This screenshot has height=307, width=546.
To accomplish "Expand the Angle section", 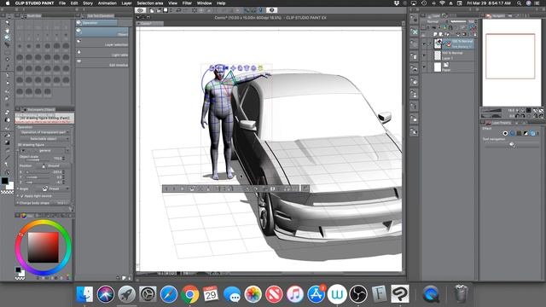I will pyautogui.click(x=18, y=188).
